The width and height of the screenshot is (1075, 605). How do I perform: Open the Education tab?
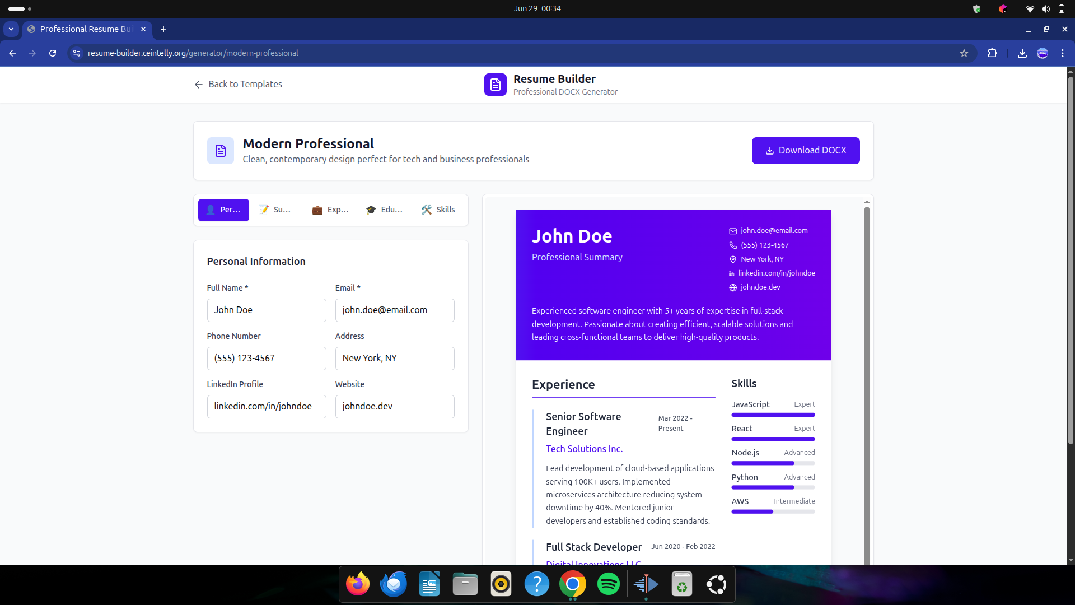pyautogui.click(x=384, y=210)
